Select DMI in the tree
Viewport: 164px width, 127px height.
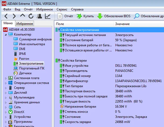[22, 49]
